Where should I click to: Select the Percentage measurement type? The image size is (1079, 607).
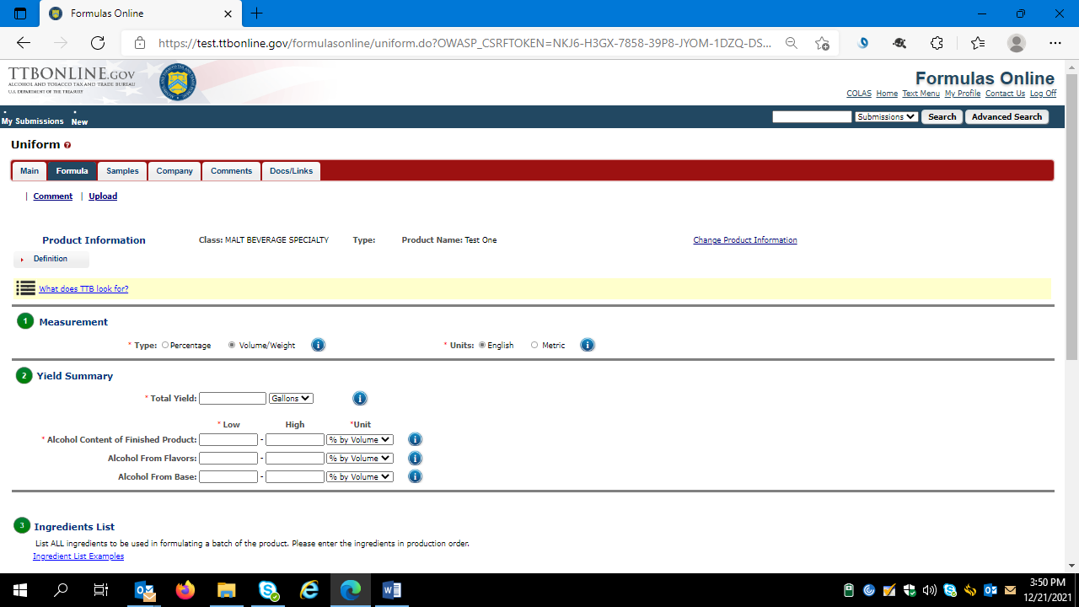pyautogui.click(x=165, y=345)
